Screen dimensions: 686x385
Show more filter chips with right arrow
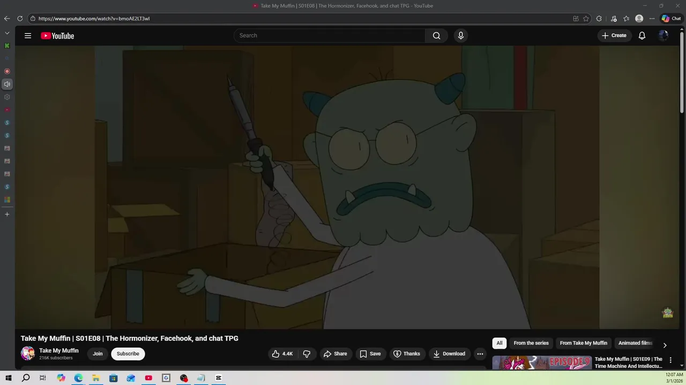(x=665, y=345)
